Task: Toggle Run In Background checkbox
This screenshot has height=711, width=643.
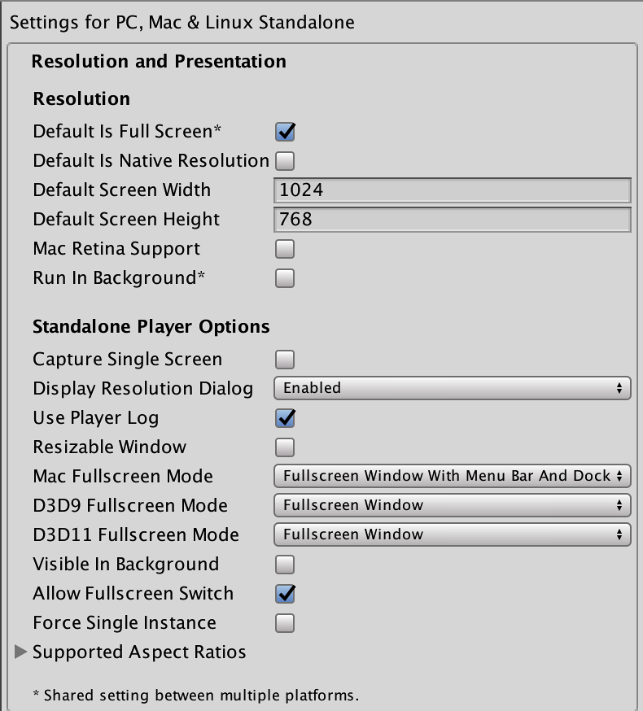Action: (x=285, y=278)
